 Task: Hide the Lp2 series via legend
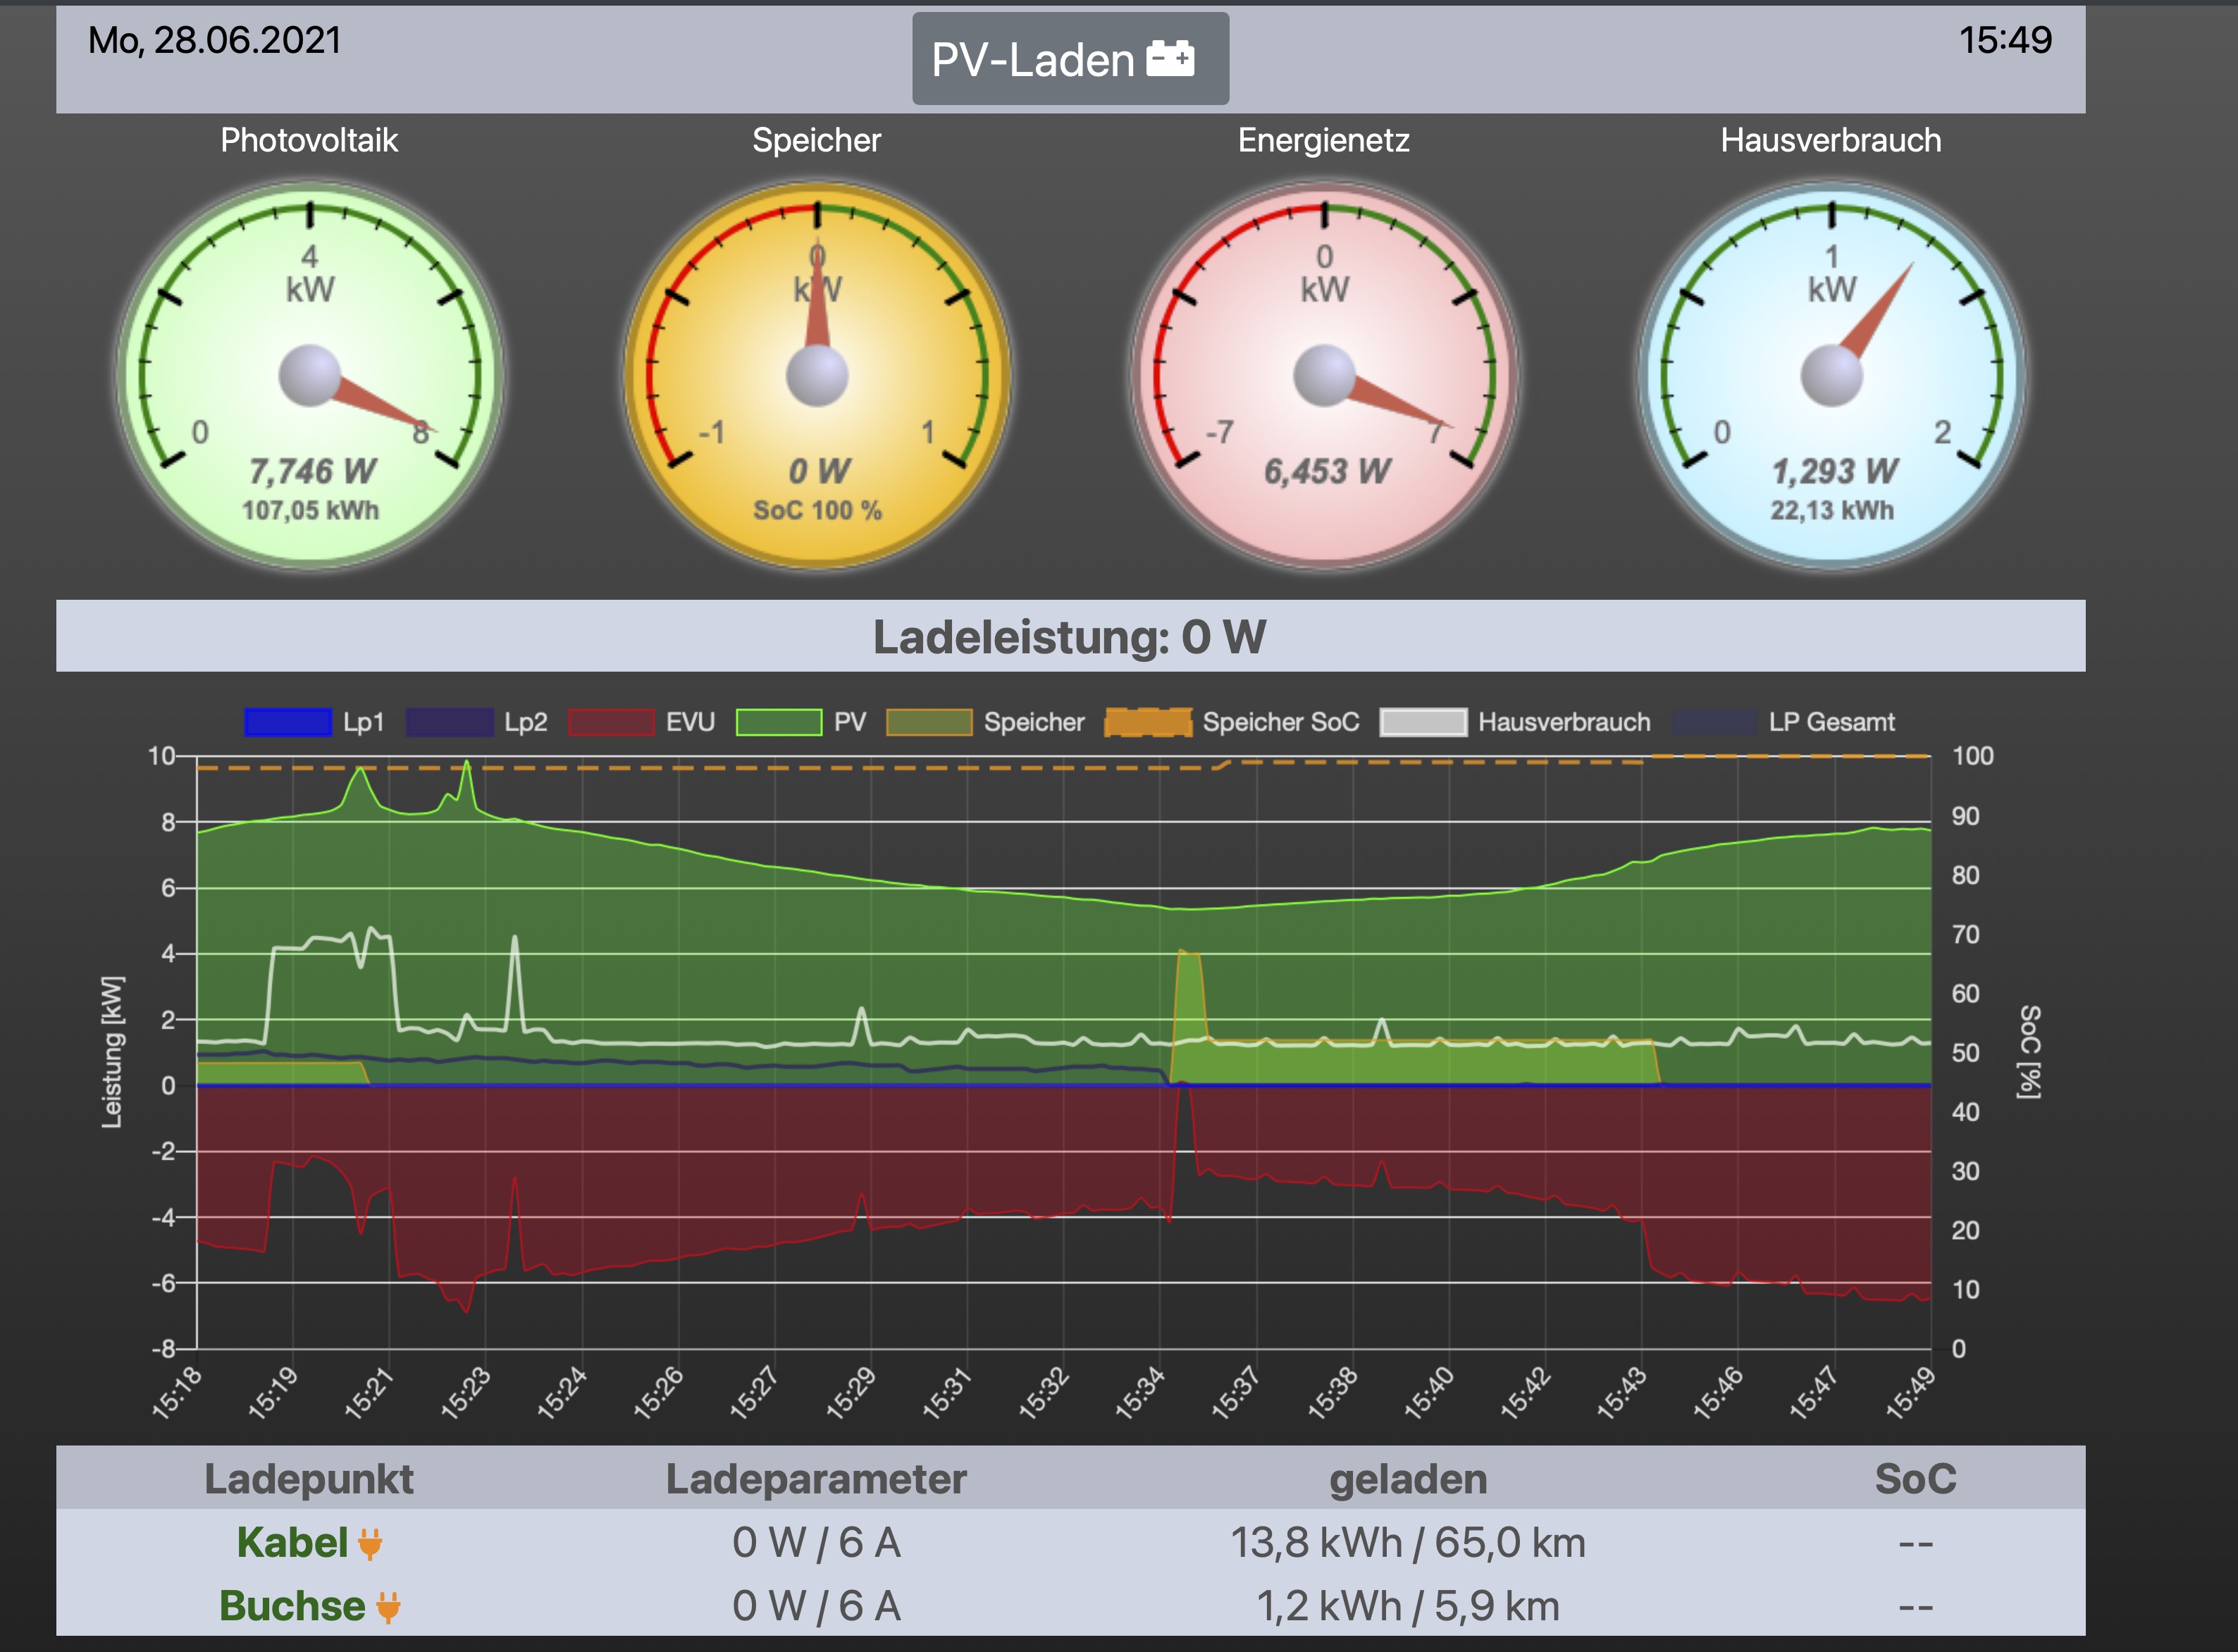[x=450, y=722]
